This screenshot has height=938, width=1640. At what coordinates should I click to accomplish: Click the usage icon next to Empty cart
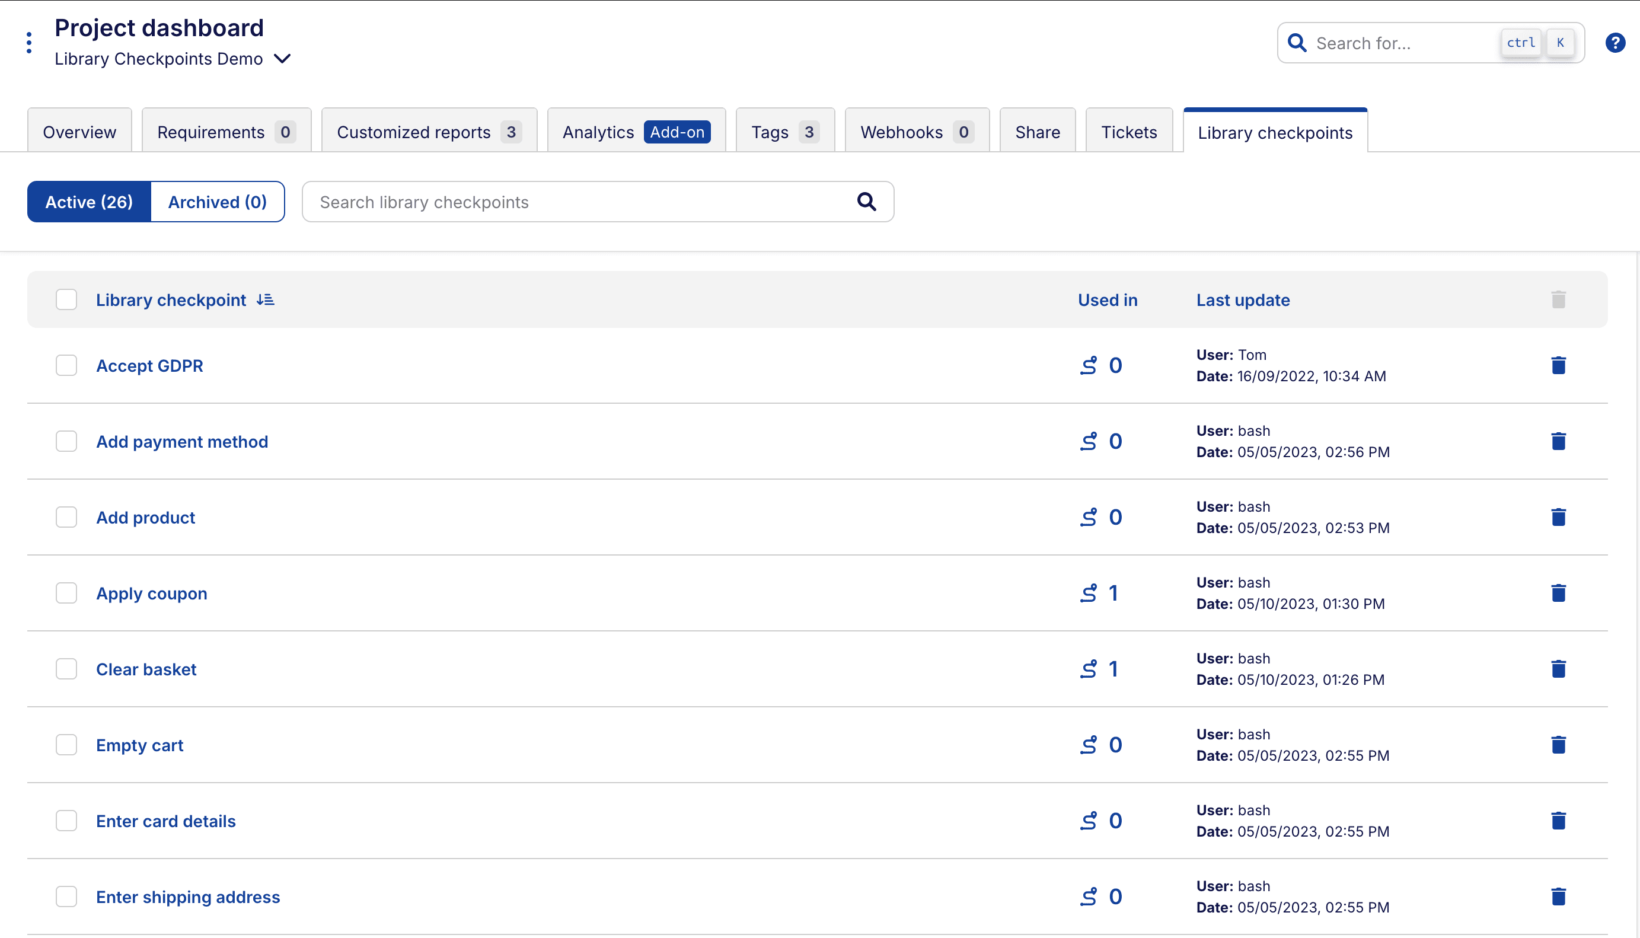point(1088,745)
